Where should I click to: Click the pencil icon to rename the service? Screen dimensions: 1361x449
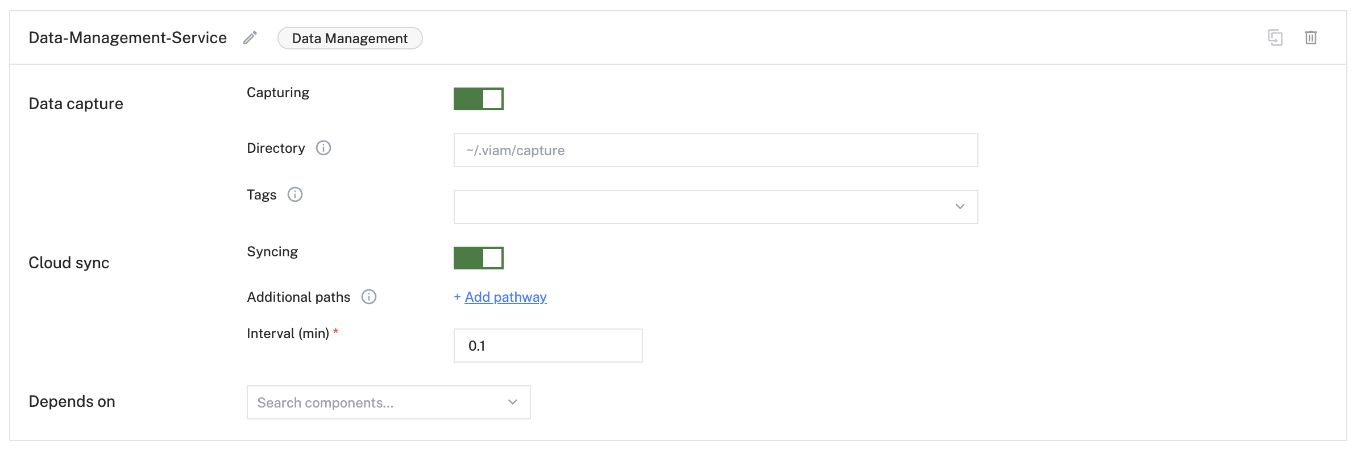coord(250,38)
